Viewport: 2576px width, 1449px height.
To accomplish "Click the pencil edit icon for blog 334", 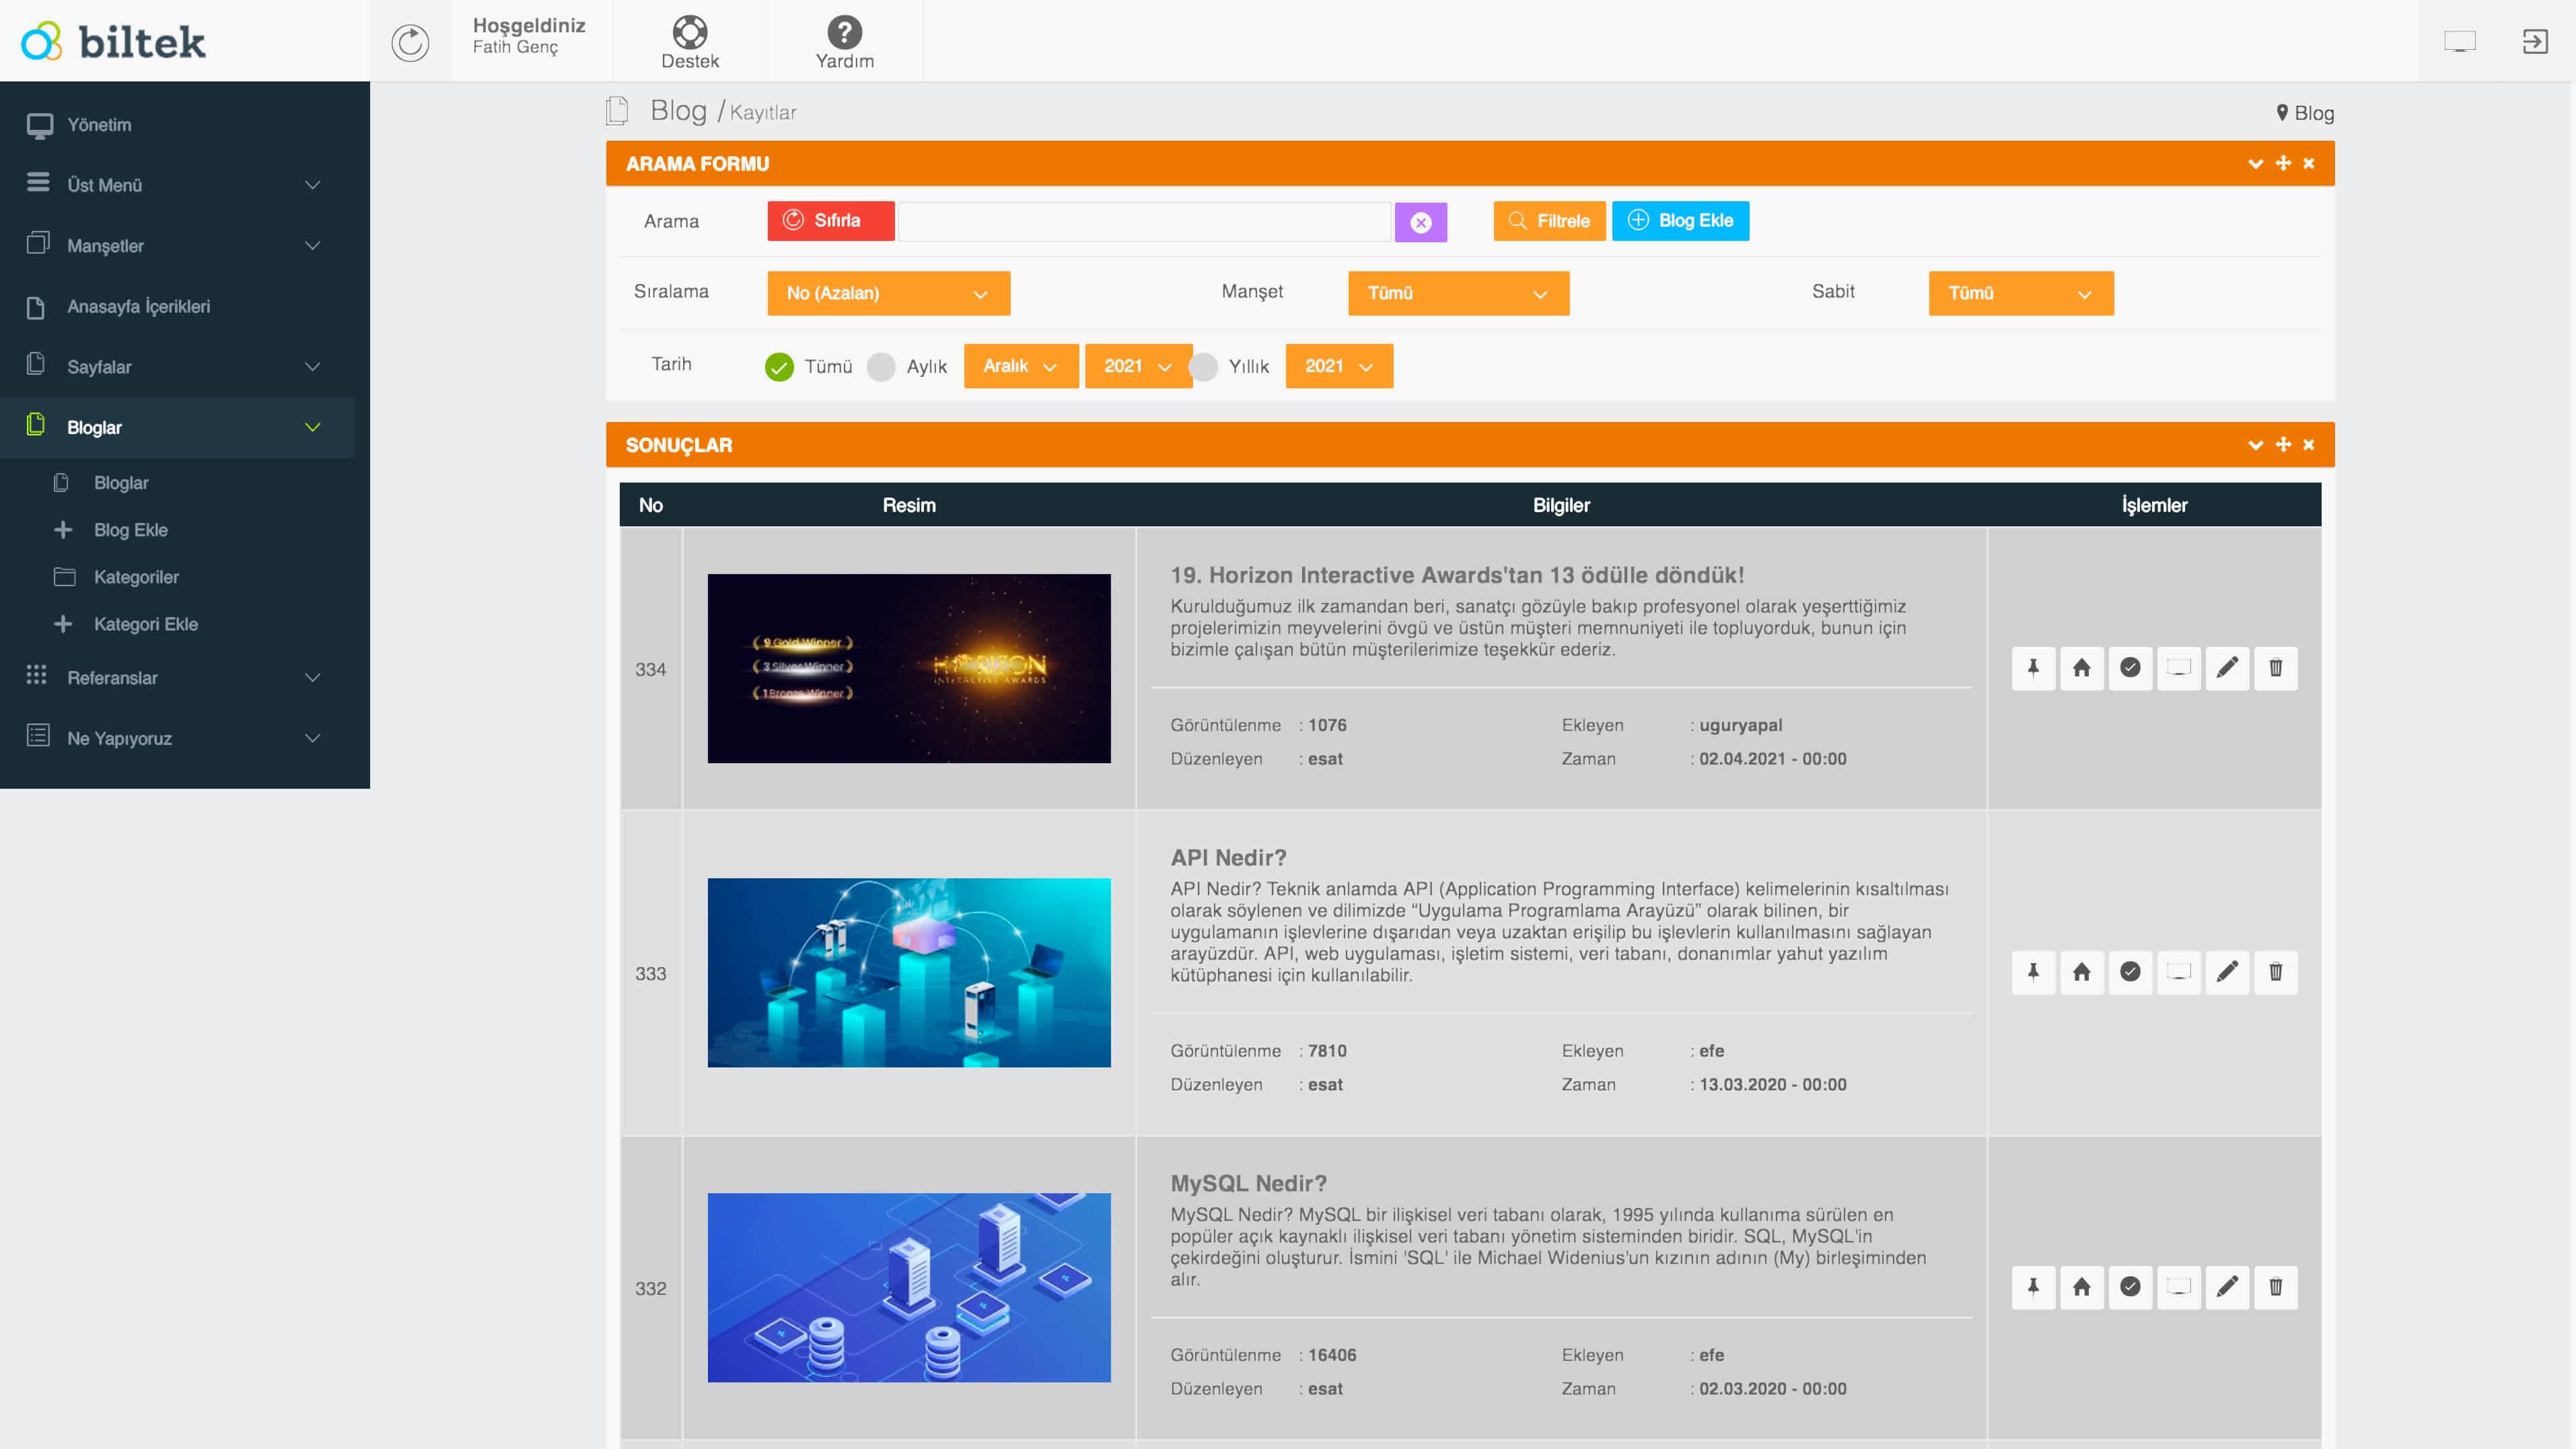I will click(2227, 668).
